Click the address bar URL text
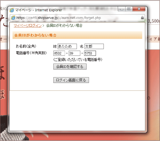This screenshot has height=141, width=160. point(59,18)
